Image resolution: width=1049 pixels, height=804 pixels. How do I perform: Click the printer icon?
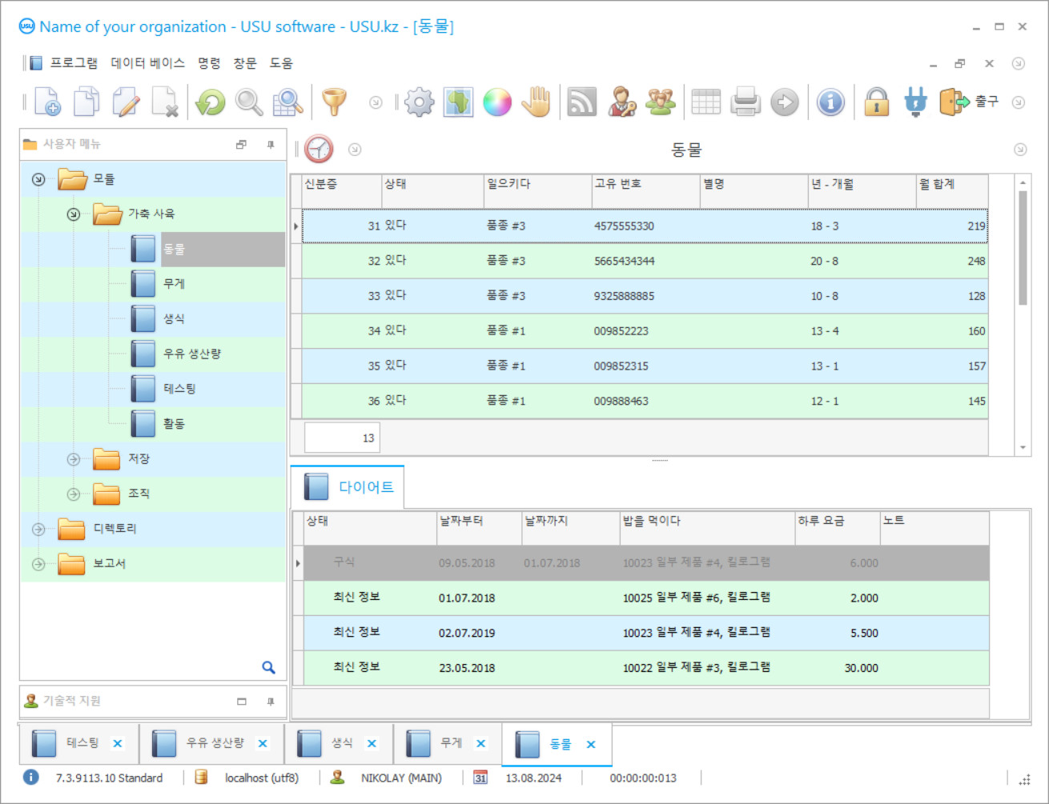[x=746, y=102]
